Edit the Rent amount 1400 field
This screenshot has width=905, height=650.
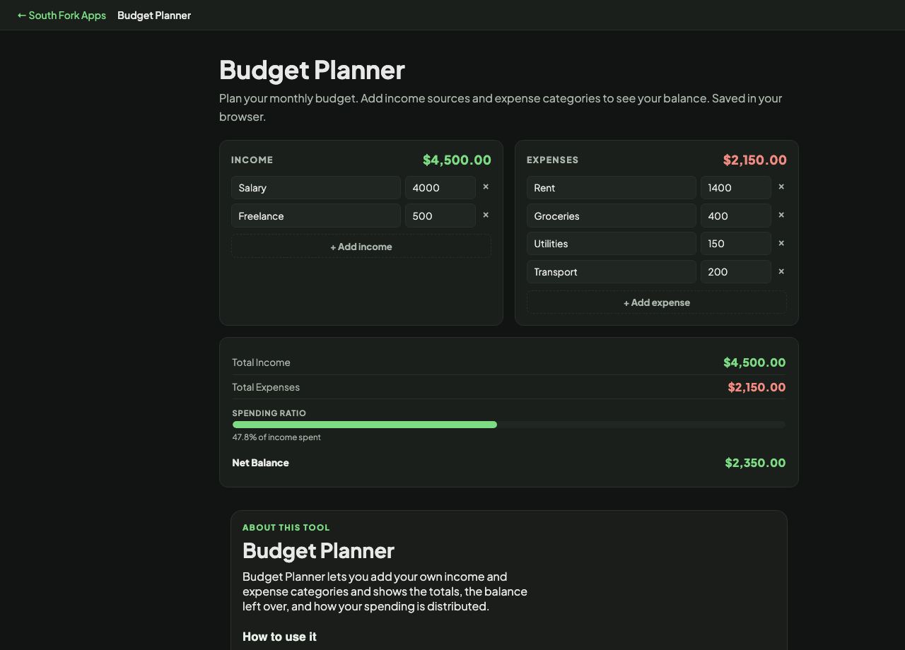[x=736, y=188]
